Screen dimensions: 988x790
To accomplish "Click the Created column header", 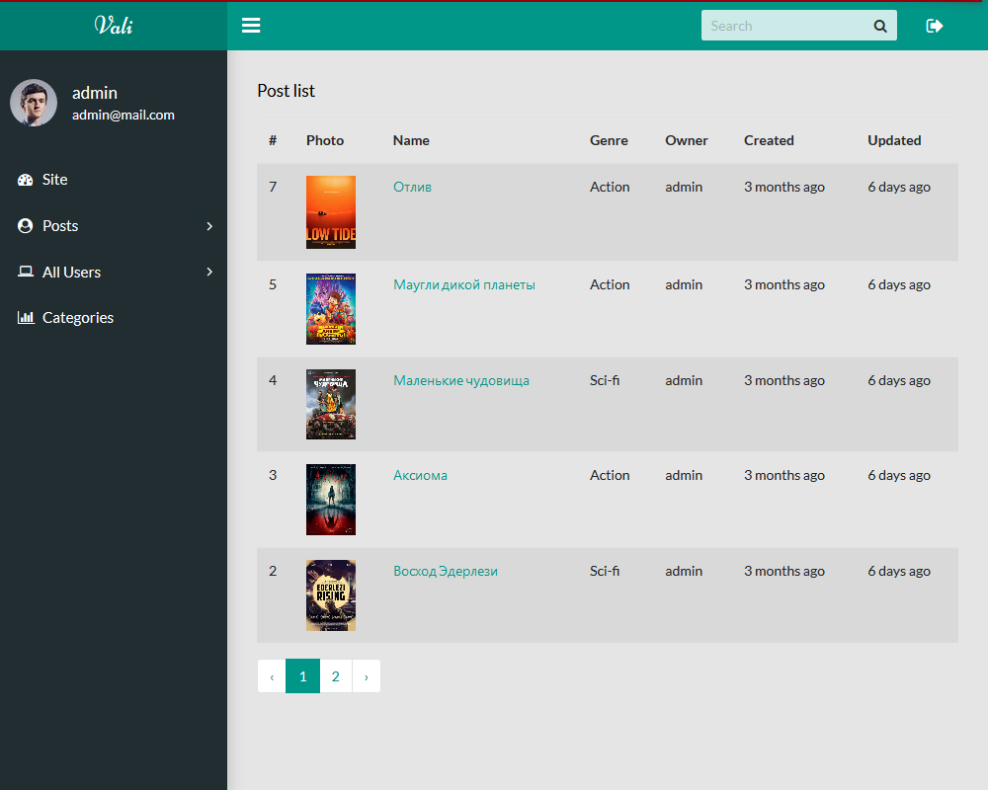I will [769, 140].
